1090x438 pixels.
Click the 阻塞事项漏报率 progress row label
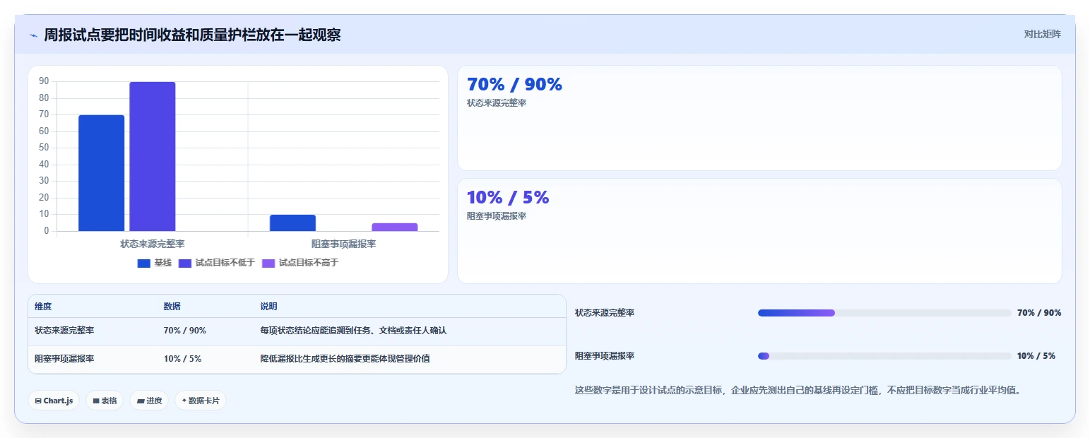click(x=605, y=356)
